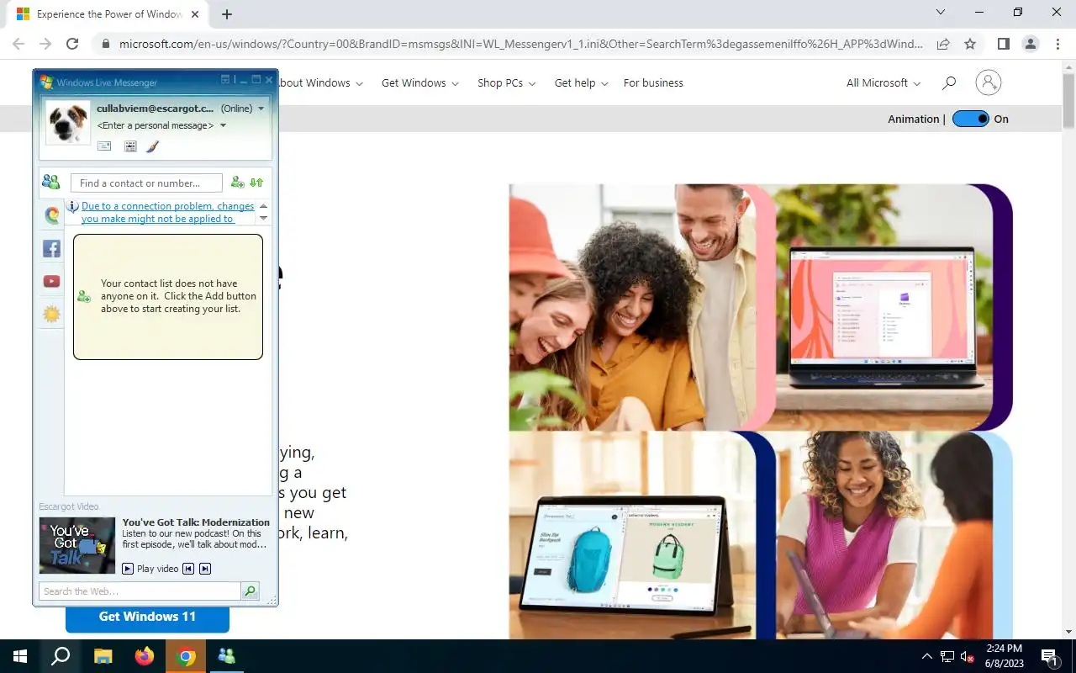The height and width of the screenshot is (673, 1076).
Task: Open the email inbox icon in Messenger
Action: (104, 146)
